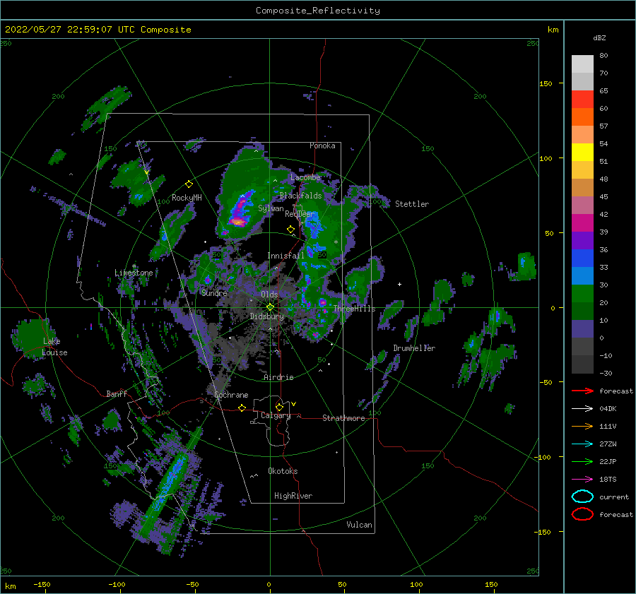636x594 pixels.
Task: Select the bright blue 33 dBZ swatch
Action: pyautogui.click(x=582, y=259)
